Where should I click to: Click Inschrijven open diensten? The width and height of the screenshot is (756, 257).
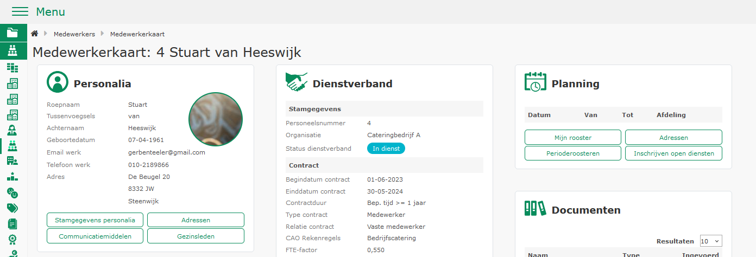(x=673, y=153)
